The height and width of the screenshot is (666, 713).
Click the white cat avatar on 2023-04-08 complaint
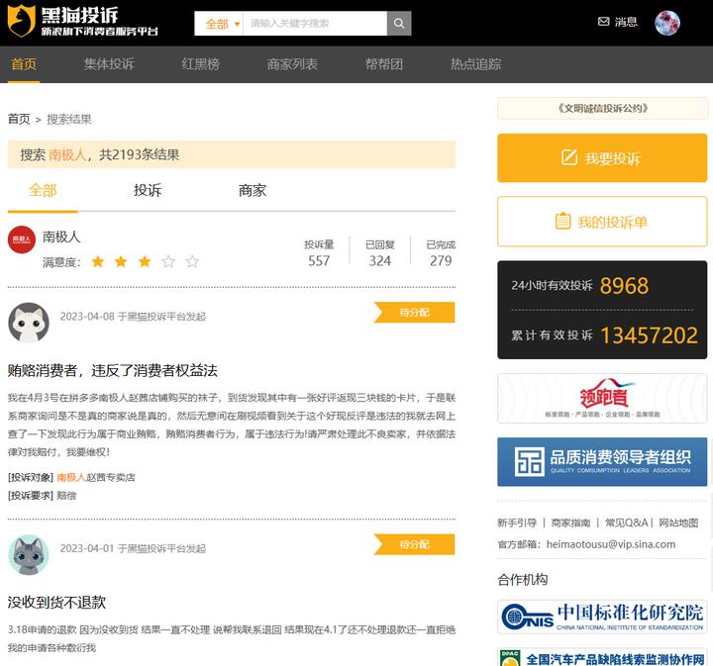29,322
